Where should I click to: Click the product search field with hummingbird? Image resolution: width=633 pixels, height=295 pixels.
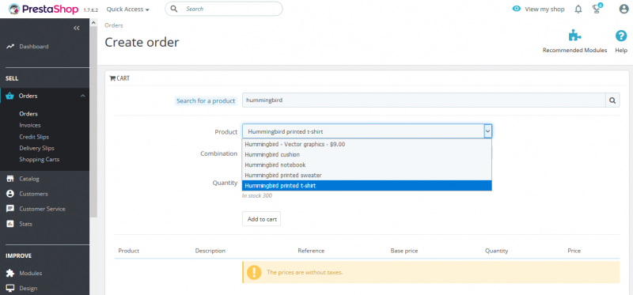pos(423,100)
